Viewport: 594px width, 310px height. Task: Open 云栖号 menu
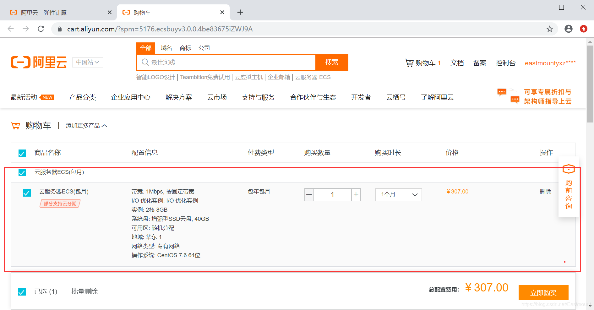coord(396,97)
